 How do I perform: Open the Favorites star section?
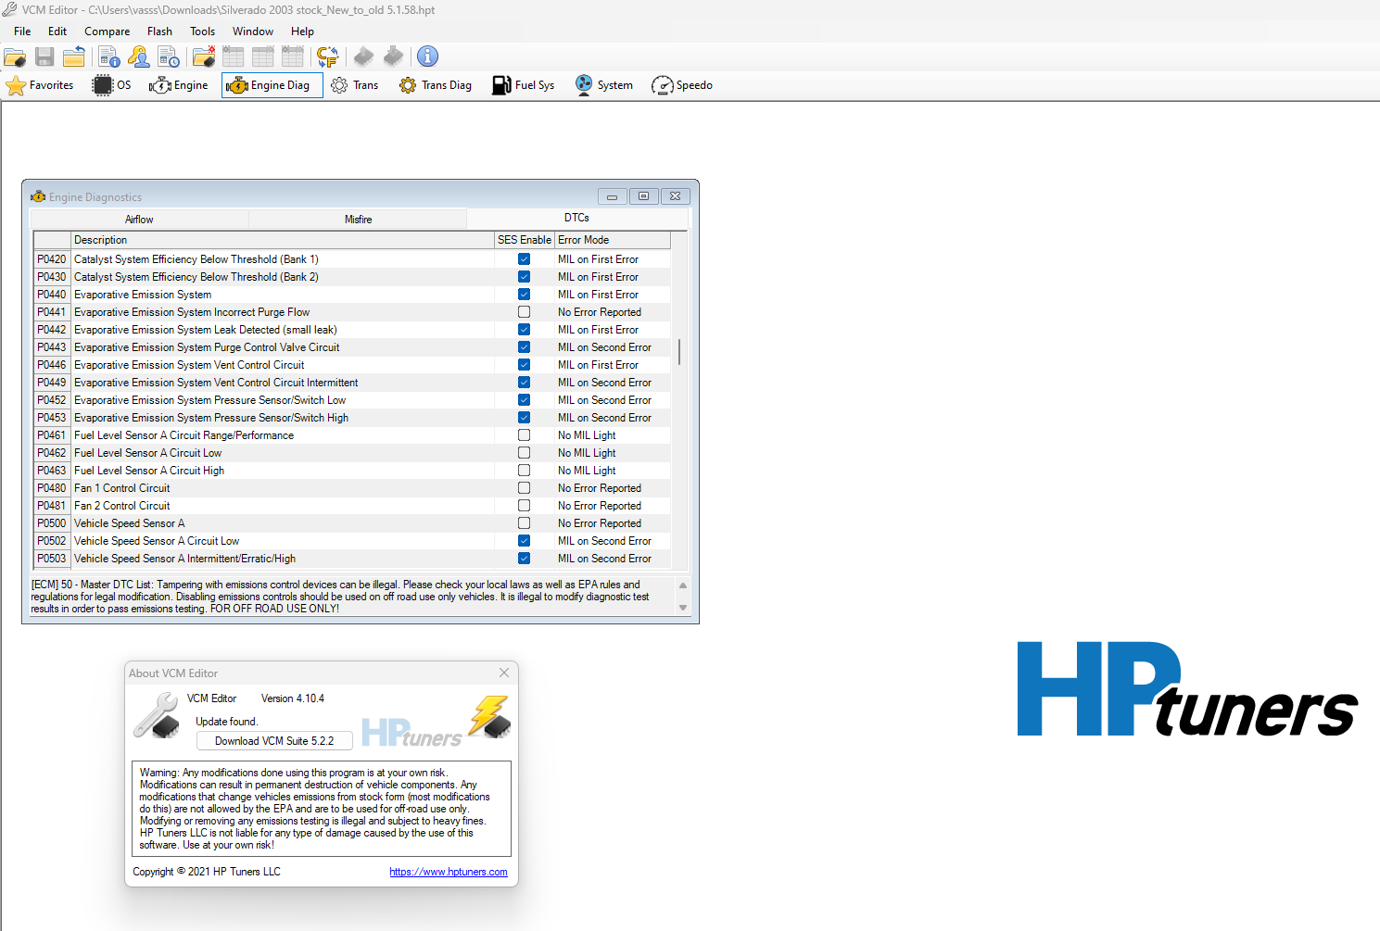point(40,85)
